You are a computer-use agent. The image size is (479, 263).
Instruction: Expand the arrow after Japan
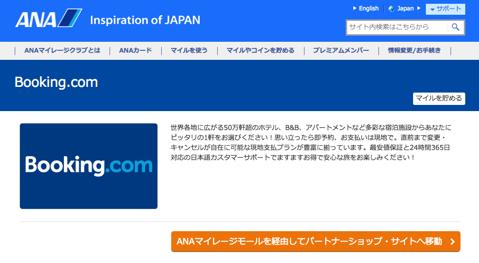pyautogui.click(x=419, y=9)
